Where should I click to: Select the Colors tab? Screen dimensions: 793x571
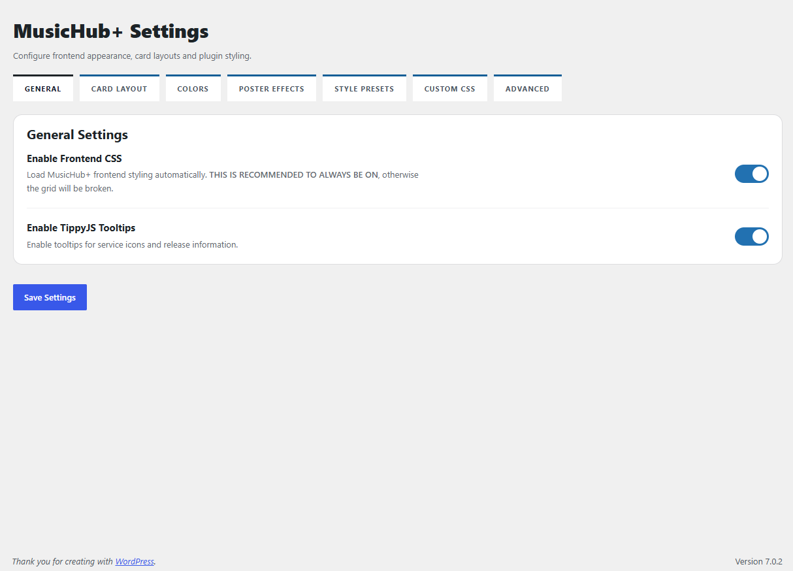pos(193,88)
